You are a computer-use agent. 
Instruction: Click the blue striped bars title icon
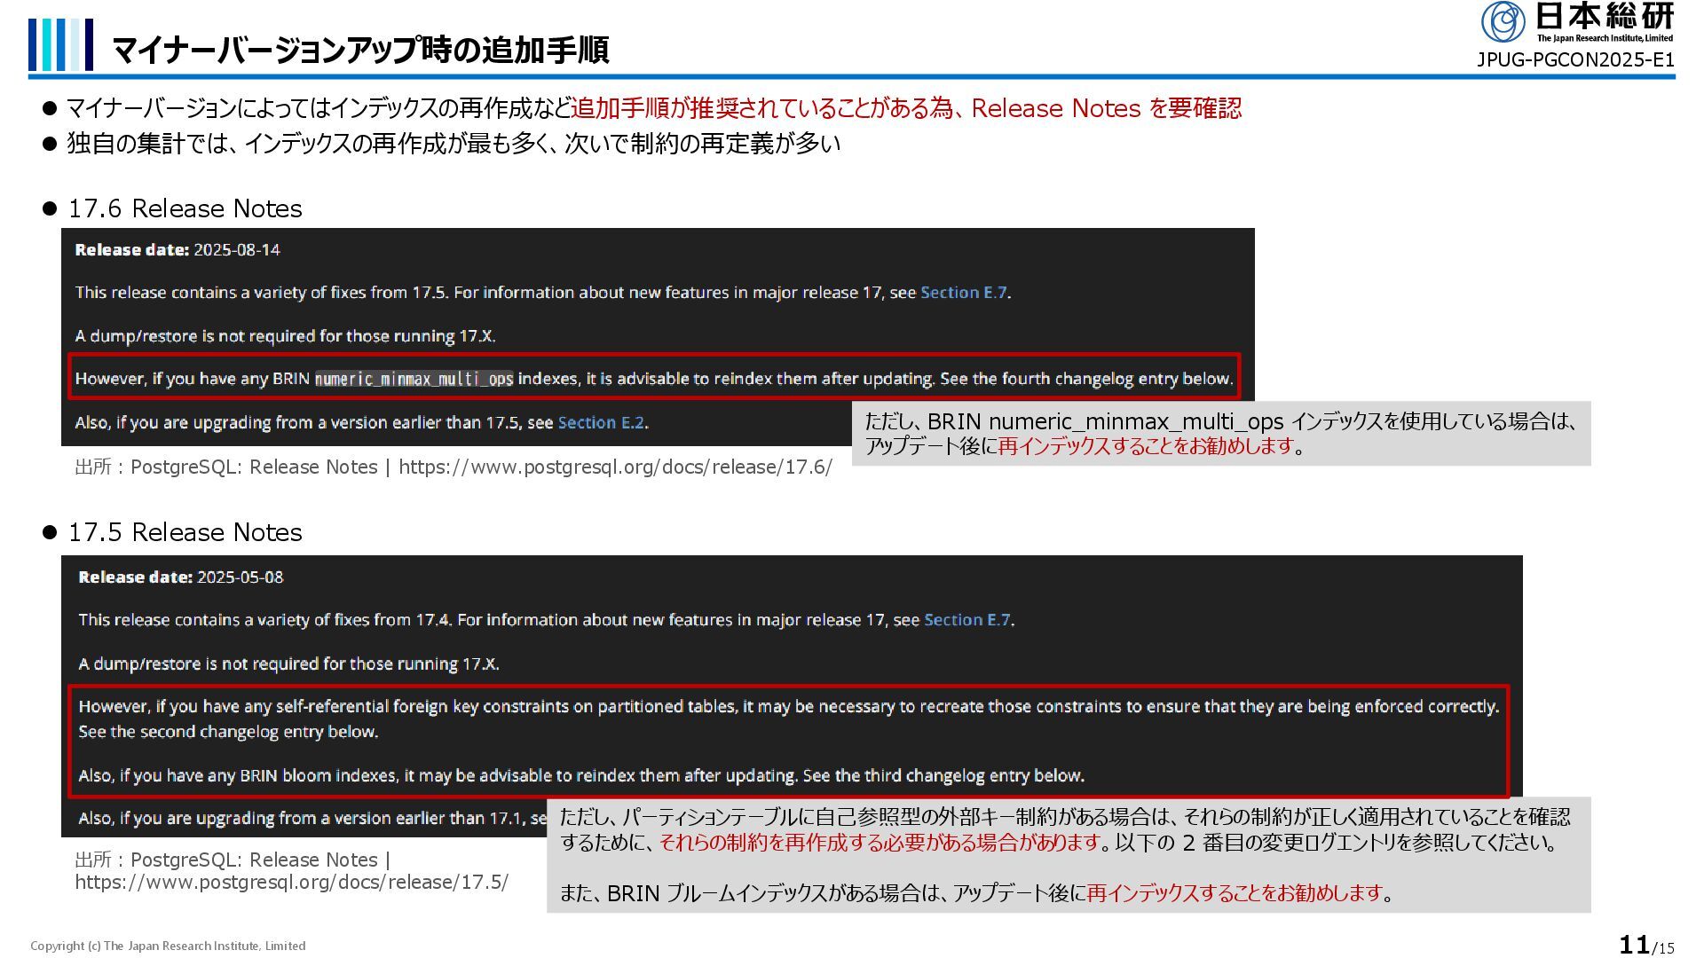60,44
